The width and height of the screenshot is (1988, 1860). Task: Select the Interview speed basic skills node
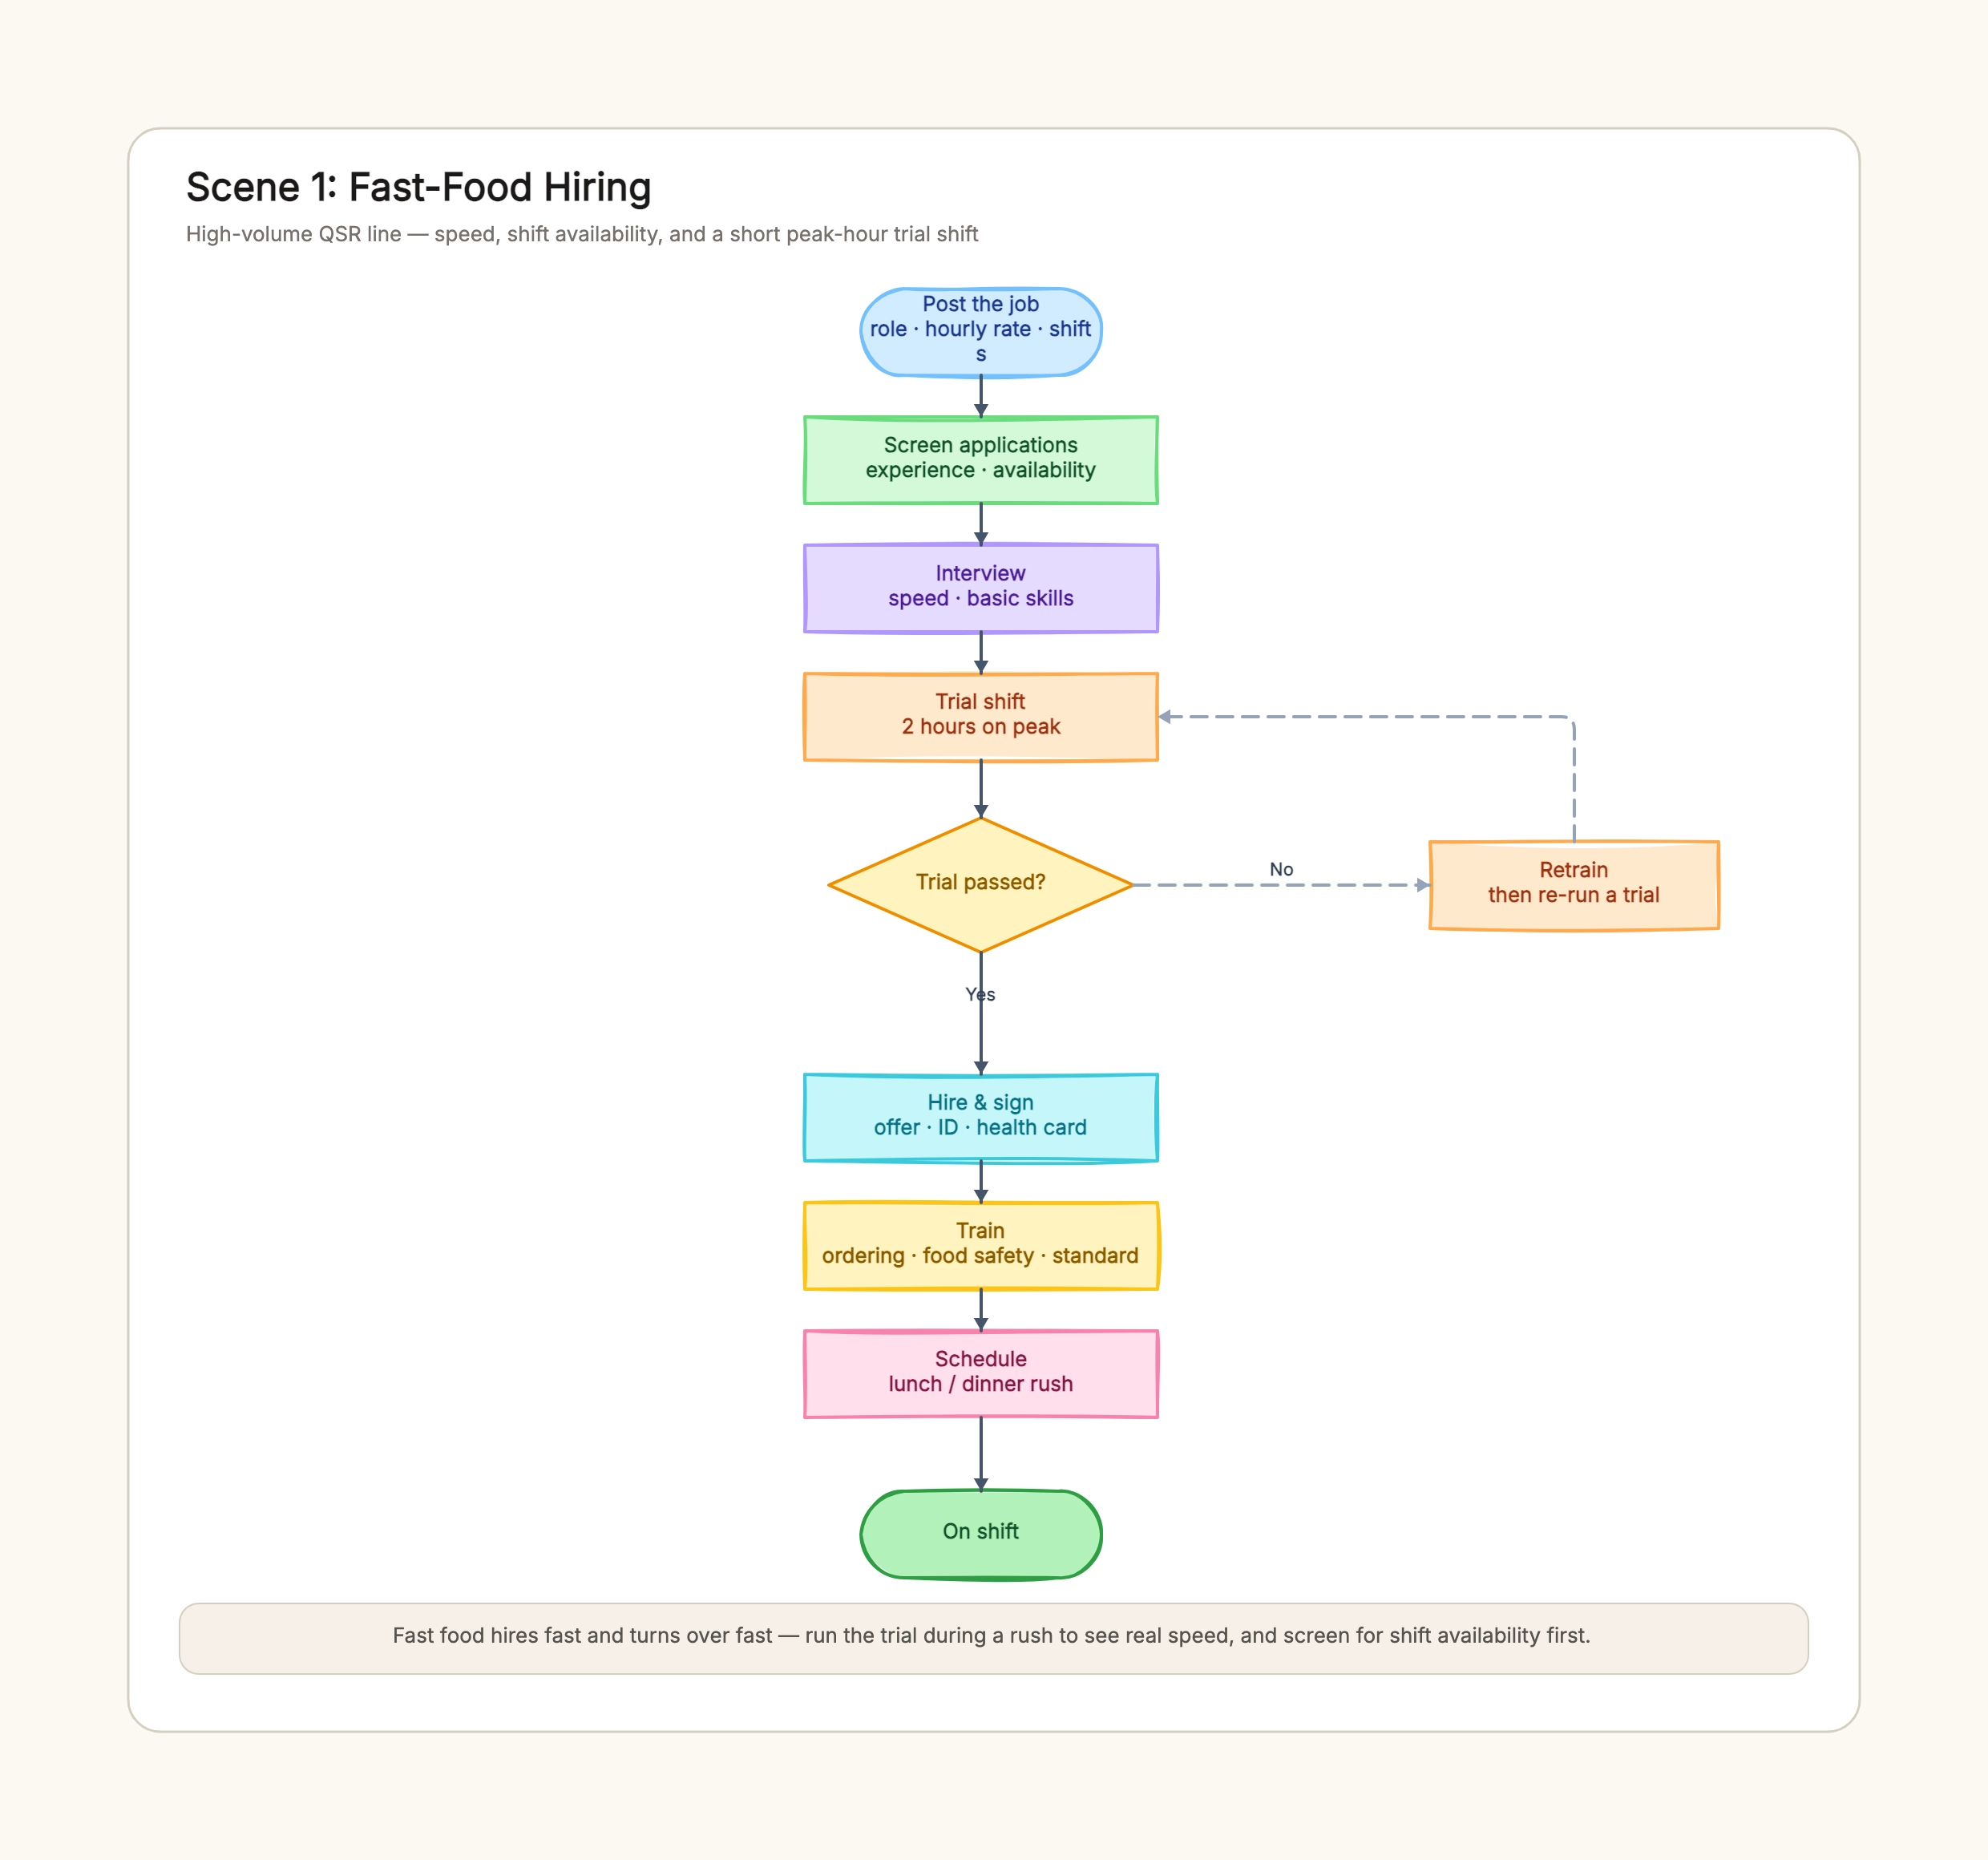[x=980, y=588]
